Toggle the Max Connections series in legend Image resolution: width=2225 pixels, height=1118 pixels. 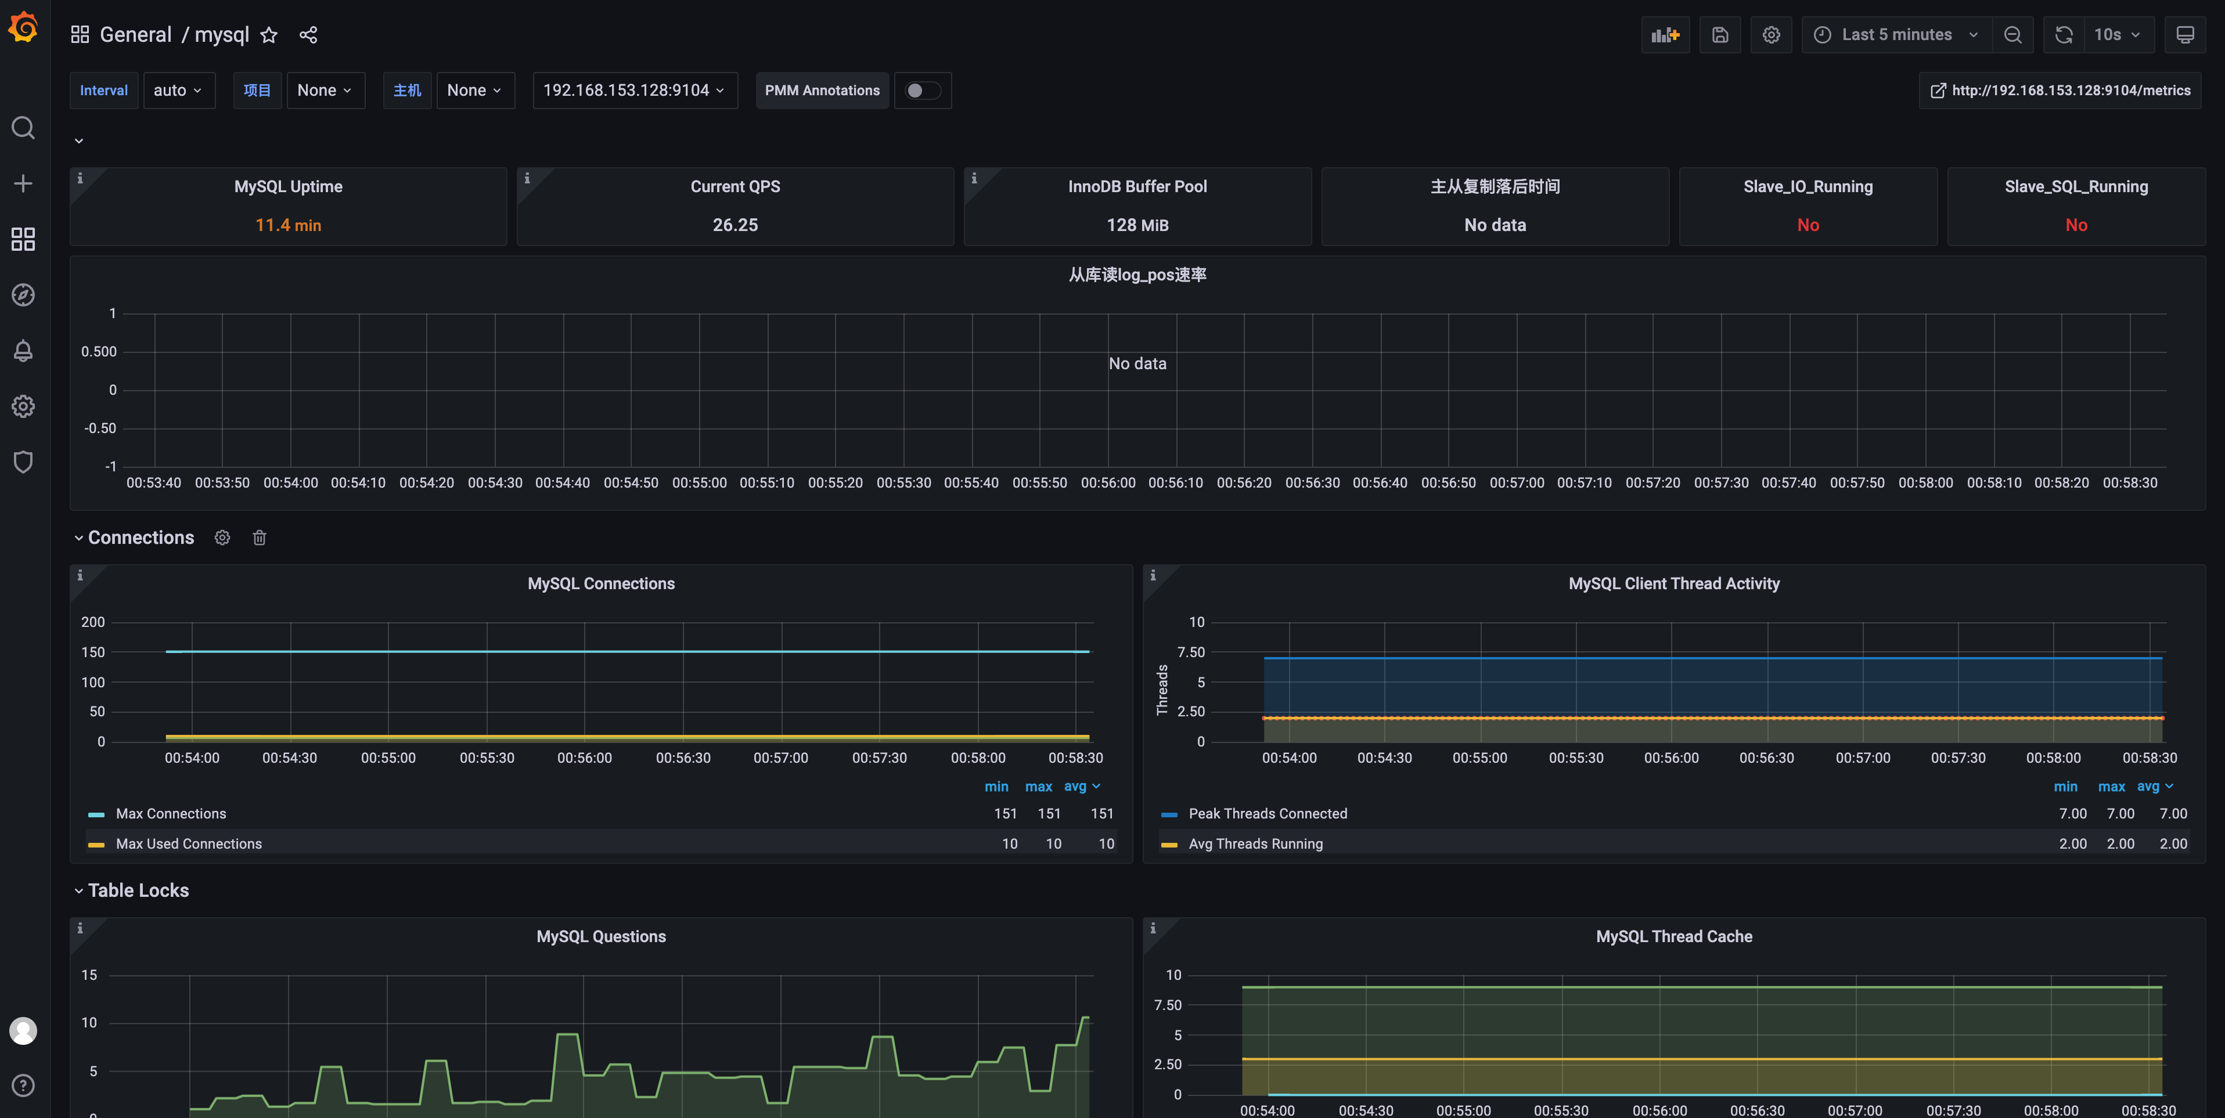(x=171, y=813)
